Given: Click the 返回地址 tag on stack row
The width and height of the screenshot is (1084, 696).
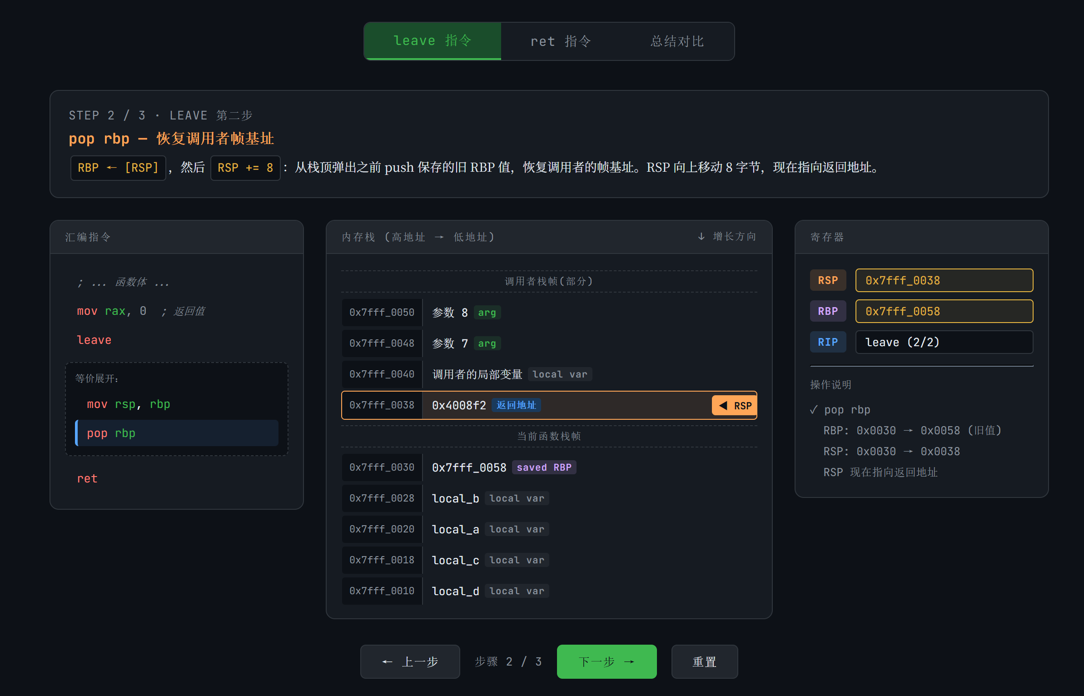Looking at the screenshot, I should 516,405.
